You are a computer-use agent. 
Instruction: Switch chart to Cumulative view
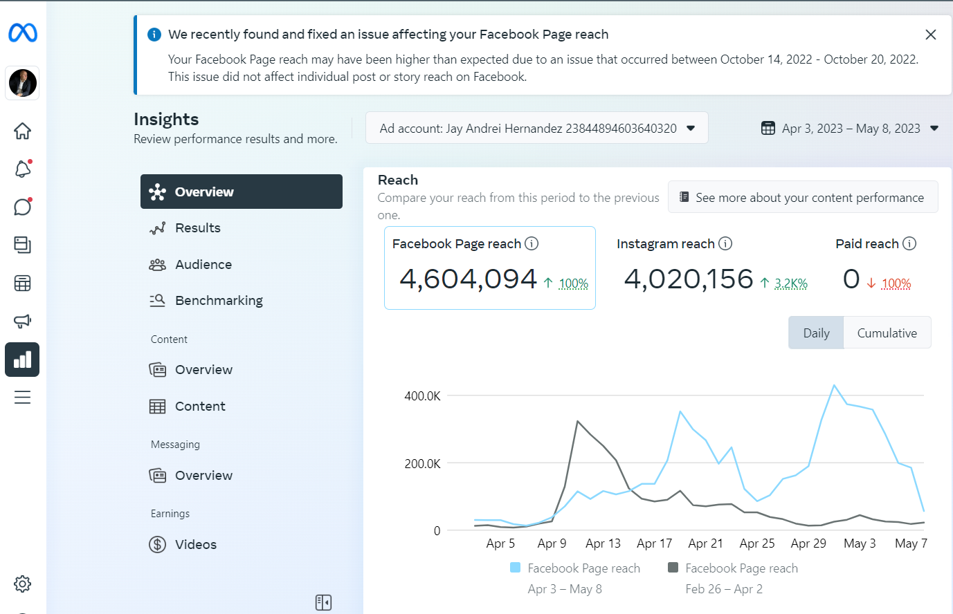coord(887,333)
